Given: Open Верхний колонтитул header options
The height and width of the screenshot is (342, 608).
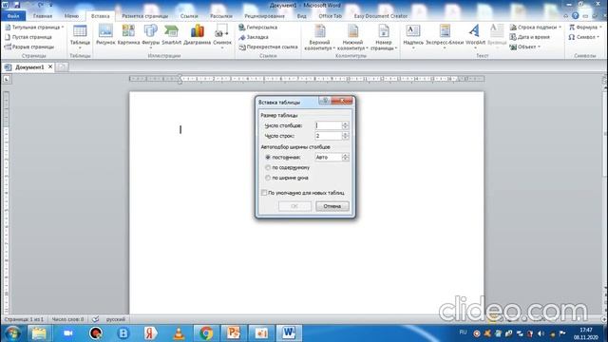Looking at the screenshot, I should coord(320,37).
